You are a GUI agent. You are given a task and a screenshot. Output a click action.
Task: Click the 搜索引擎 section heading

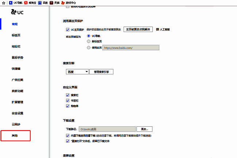[69, 63]
